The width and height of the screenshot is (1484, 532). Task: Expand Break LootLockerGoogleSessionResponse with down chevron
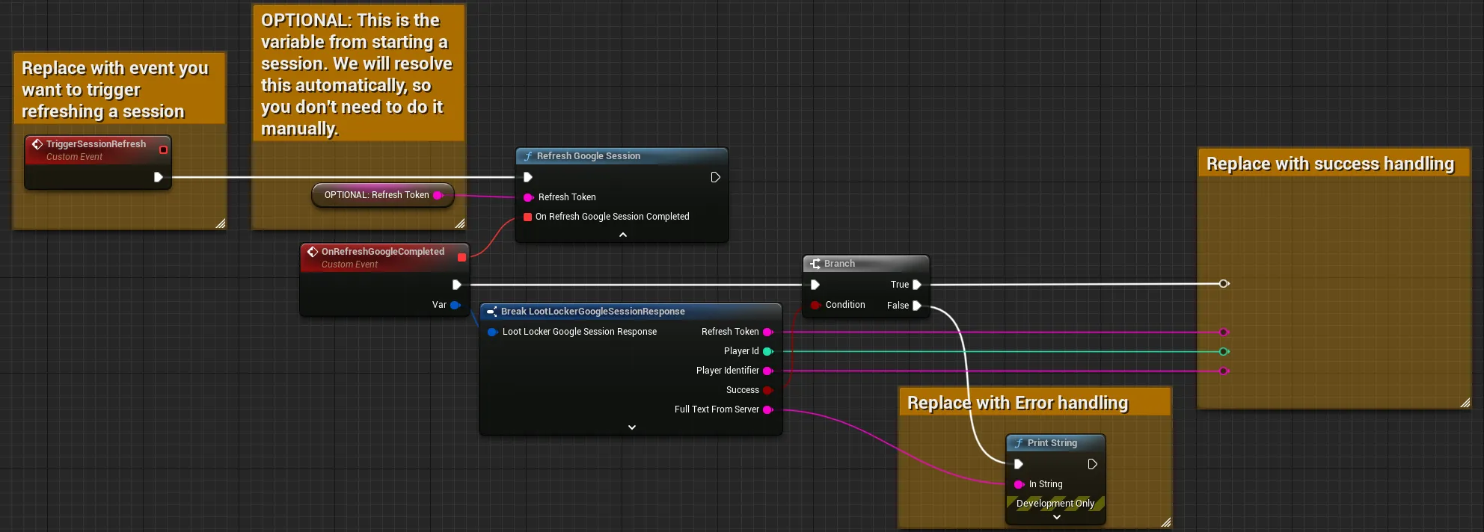coord(632,427)
